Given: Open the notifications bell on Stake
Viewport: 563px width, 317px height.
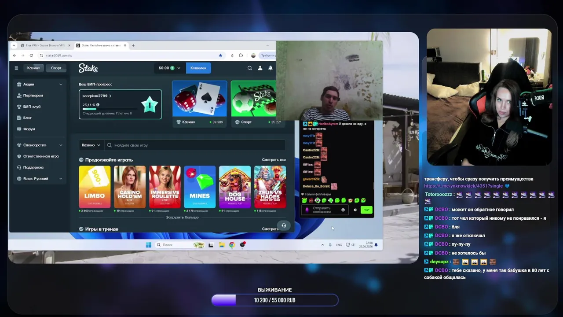Looking at the screenshot, I should pos(270,68).
